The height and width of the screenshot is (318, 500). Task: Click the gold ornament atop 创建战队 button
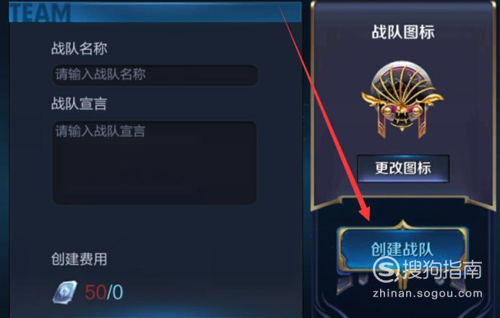(402, 224)
